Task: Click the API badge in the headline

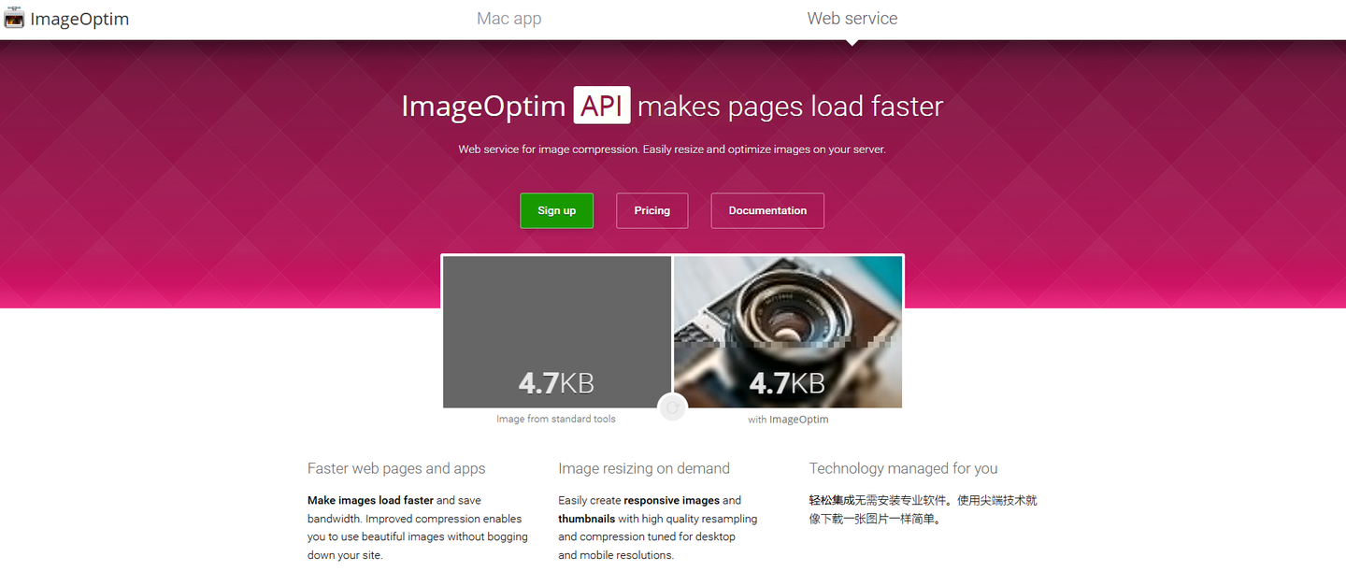Action: tap(602, 106)
